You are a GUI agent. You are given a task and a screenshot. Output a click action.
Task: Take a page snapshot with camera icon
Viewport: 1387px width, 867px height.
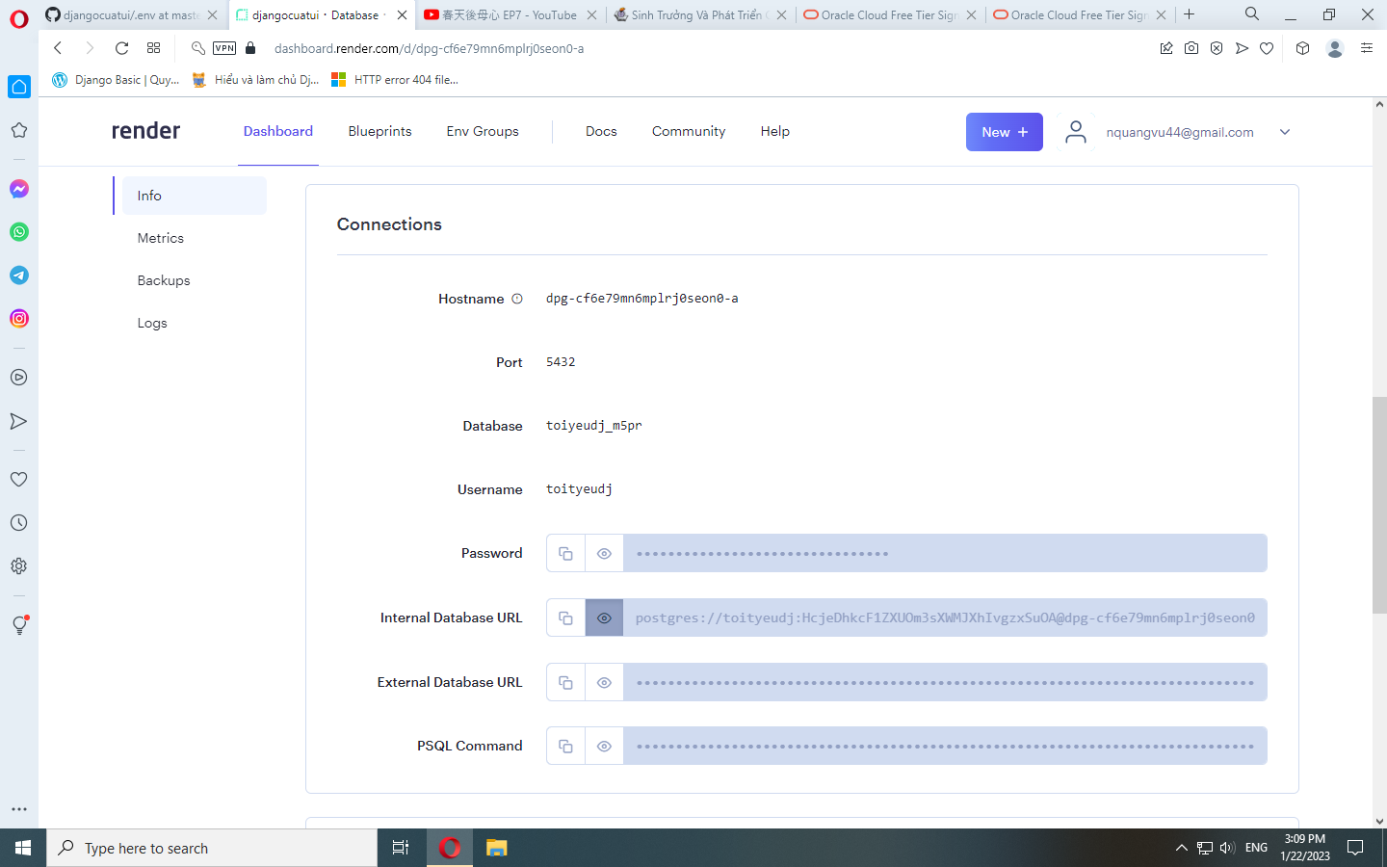(x=1191, y=48)
